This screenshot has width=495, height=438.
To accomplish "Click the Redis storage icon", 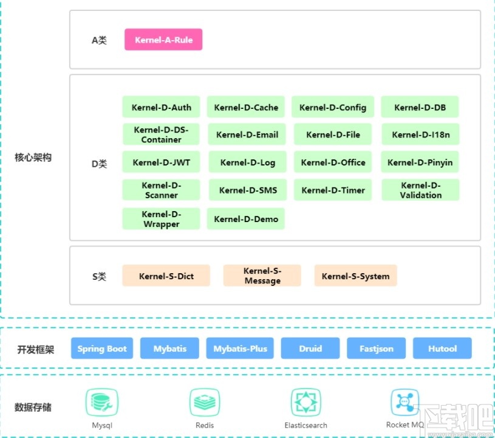I will tap(205, 402).
